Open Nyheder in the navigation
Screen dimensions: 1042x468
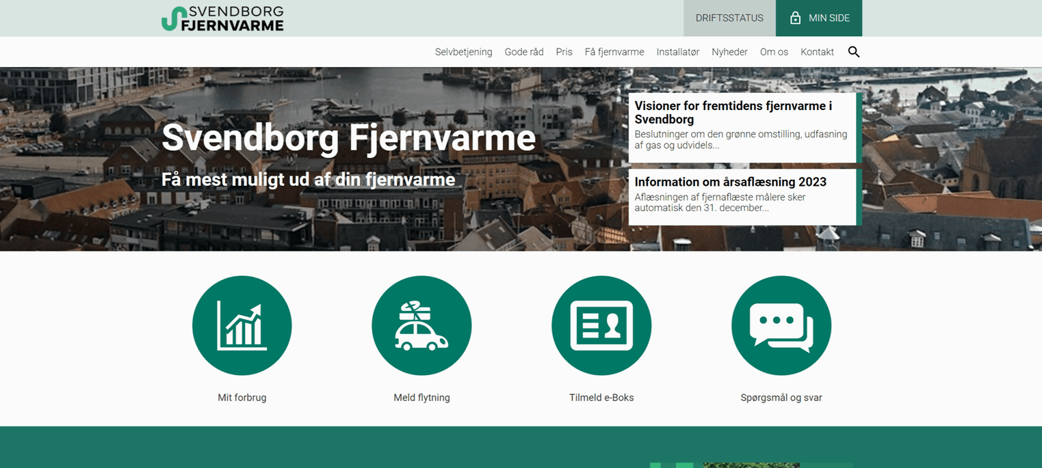(729, 52)
